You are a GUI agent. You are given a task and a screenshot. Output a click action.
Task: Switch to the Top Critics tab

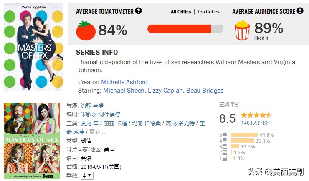click(x=208, y=12)
